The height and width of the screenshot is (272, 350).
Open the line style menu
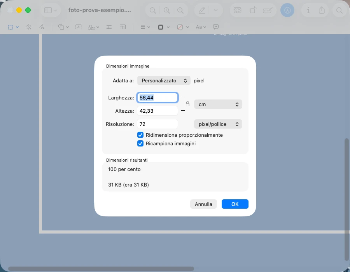click(x=145, y=27)
